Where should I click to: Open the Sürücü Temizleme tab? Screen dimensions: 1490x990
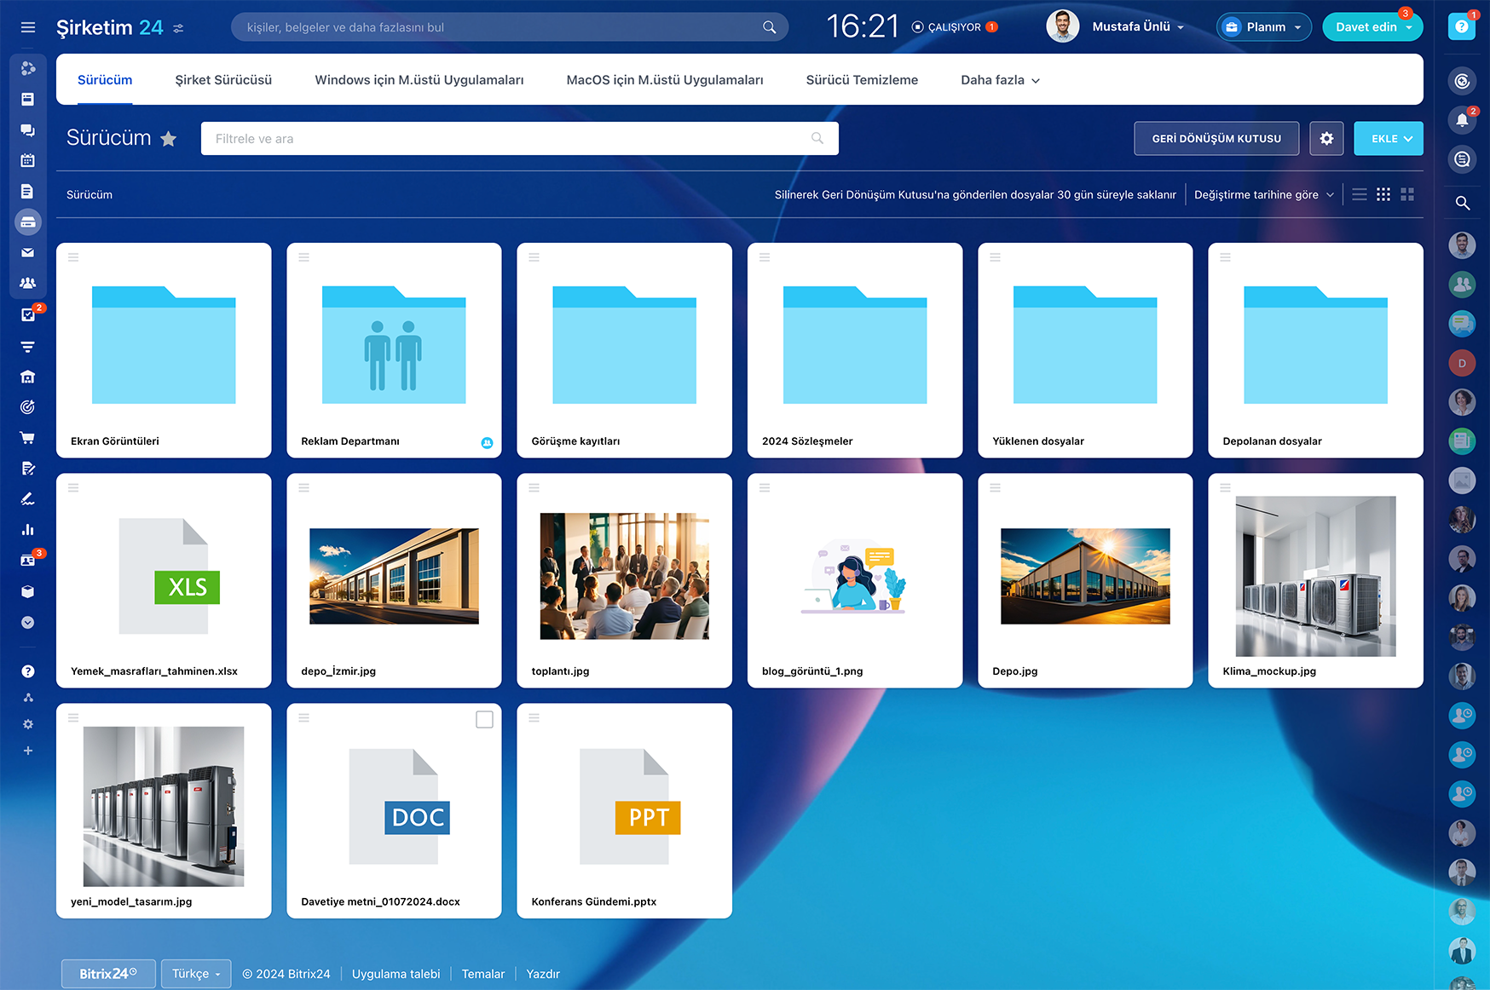click(862, 80)
